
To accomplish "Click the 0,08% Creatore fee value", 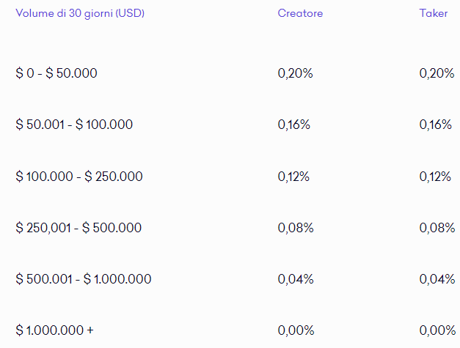I will [x=296, y=228].
